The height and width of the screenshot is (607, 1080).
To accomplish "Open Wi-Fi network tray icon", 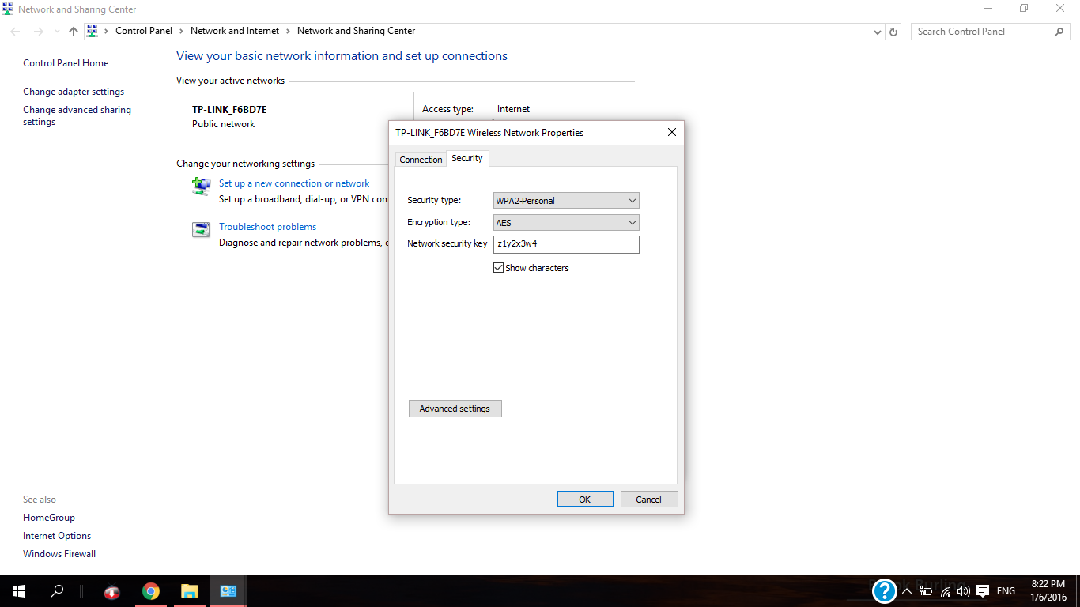I will (946, 591).
